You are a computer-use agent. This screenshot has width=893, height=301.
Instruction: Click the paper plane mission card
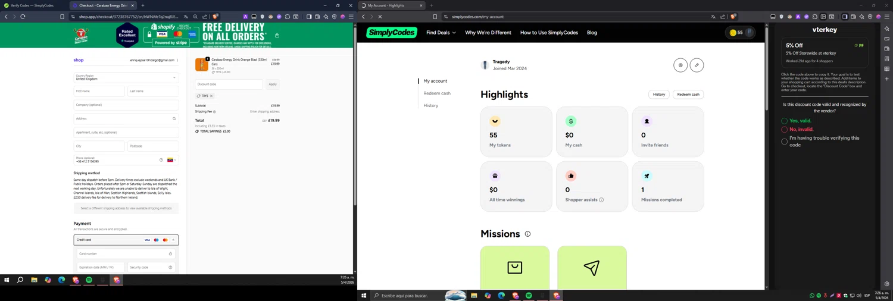(592, 267)
